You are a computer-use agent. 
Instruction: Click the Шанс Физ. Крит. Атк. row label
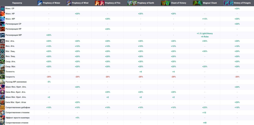point(16,87)
